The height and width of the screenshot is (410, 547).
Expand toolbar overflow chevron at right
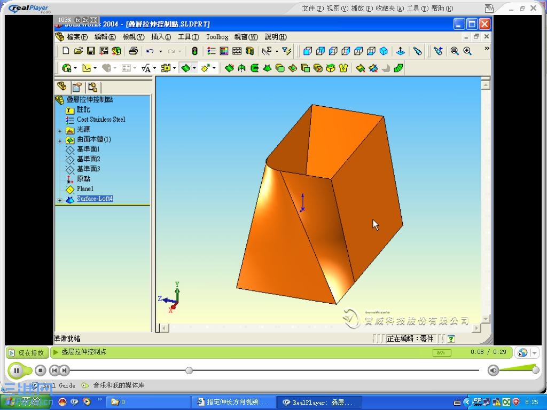click(487, 49)
